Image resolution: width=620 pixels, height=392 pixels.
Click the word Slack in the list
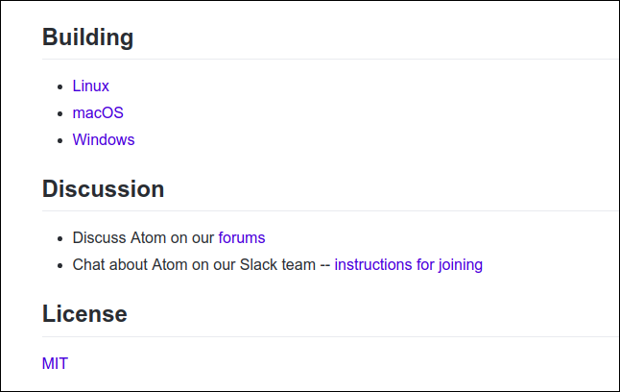(x=258, y=265)
